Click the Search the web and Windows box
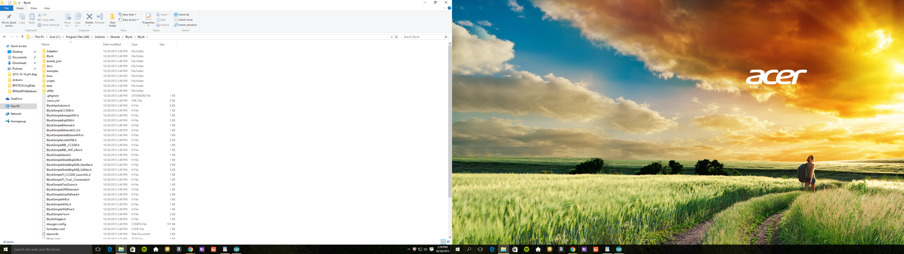904x254 pixels. (51, 249)
